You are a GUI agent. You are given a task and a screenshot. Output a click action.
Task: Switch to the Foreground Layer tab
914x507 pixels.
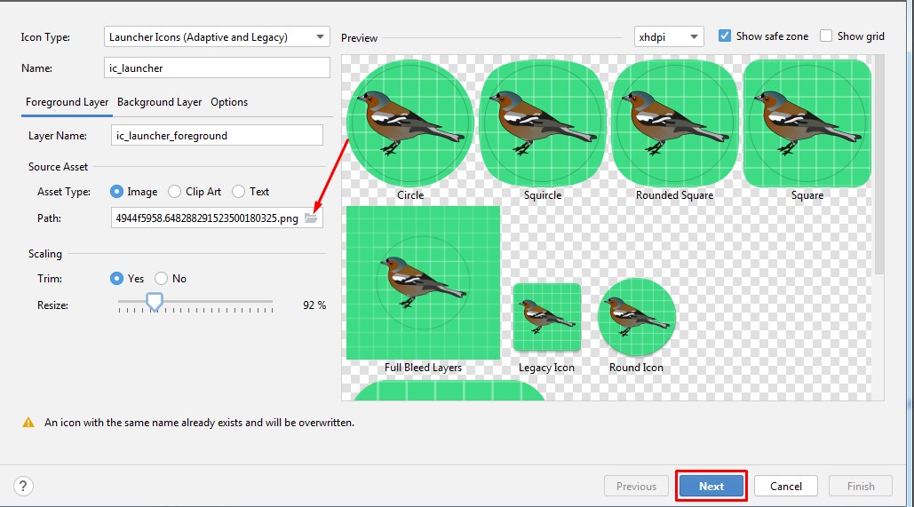[x=67, y=102]
